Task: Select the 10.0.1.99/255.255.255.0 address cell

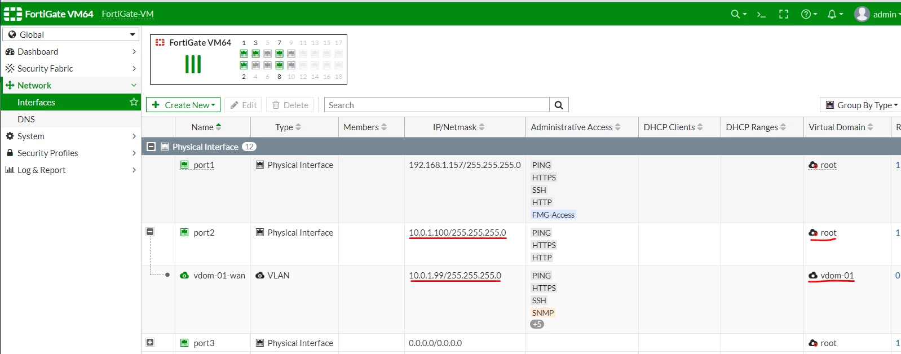Action: pyautogui.click(x=455, y=276)
